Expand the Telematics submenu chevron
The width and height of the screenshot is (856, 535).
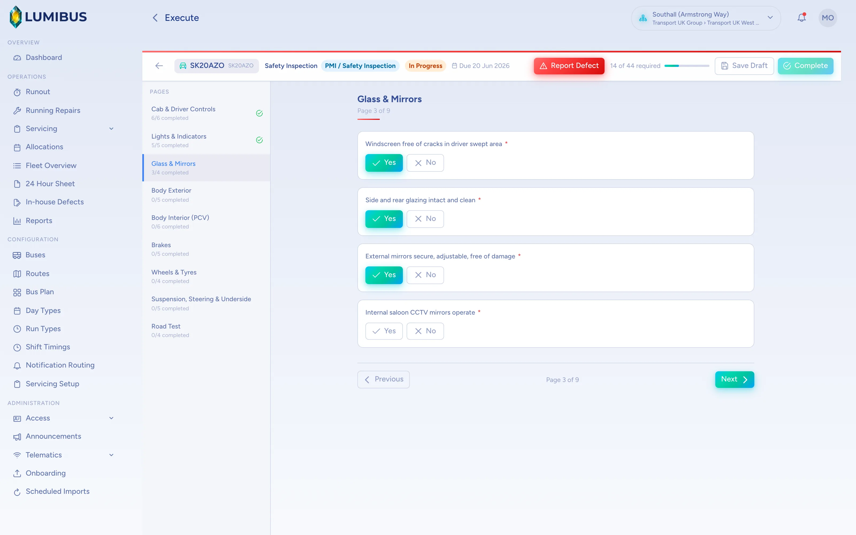click(x=112, y=455)
